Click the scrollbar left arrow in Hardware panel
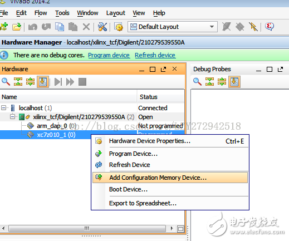289x241 pixels. tap(3, 228)
